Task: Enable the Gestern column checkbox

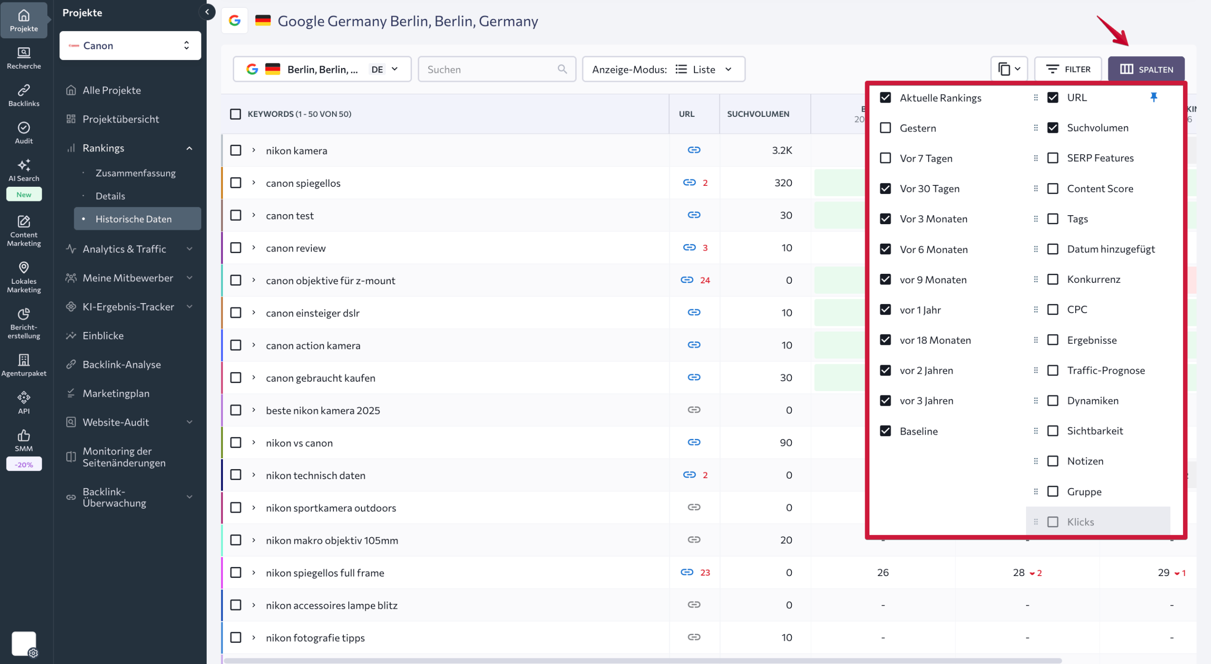Action: tap(886, 128)
